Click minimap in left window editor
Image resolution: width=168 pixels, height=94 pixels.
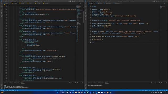pos(80,23)
